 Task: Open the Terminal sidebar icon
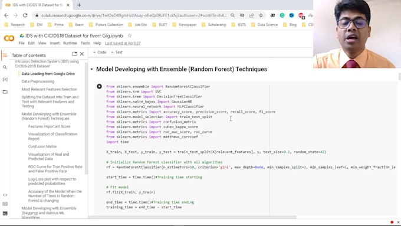(x=5, y=213)
